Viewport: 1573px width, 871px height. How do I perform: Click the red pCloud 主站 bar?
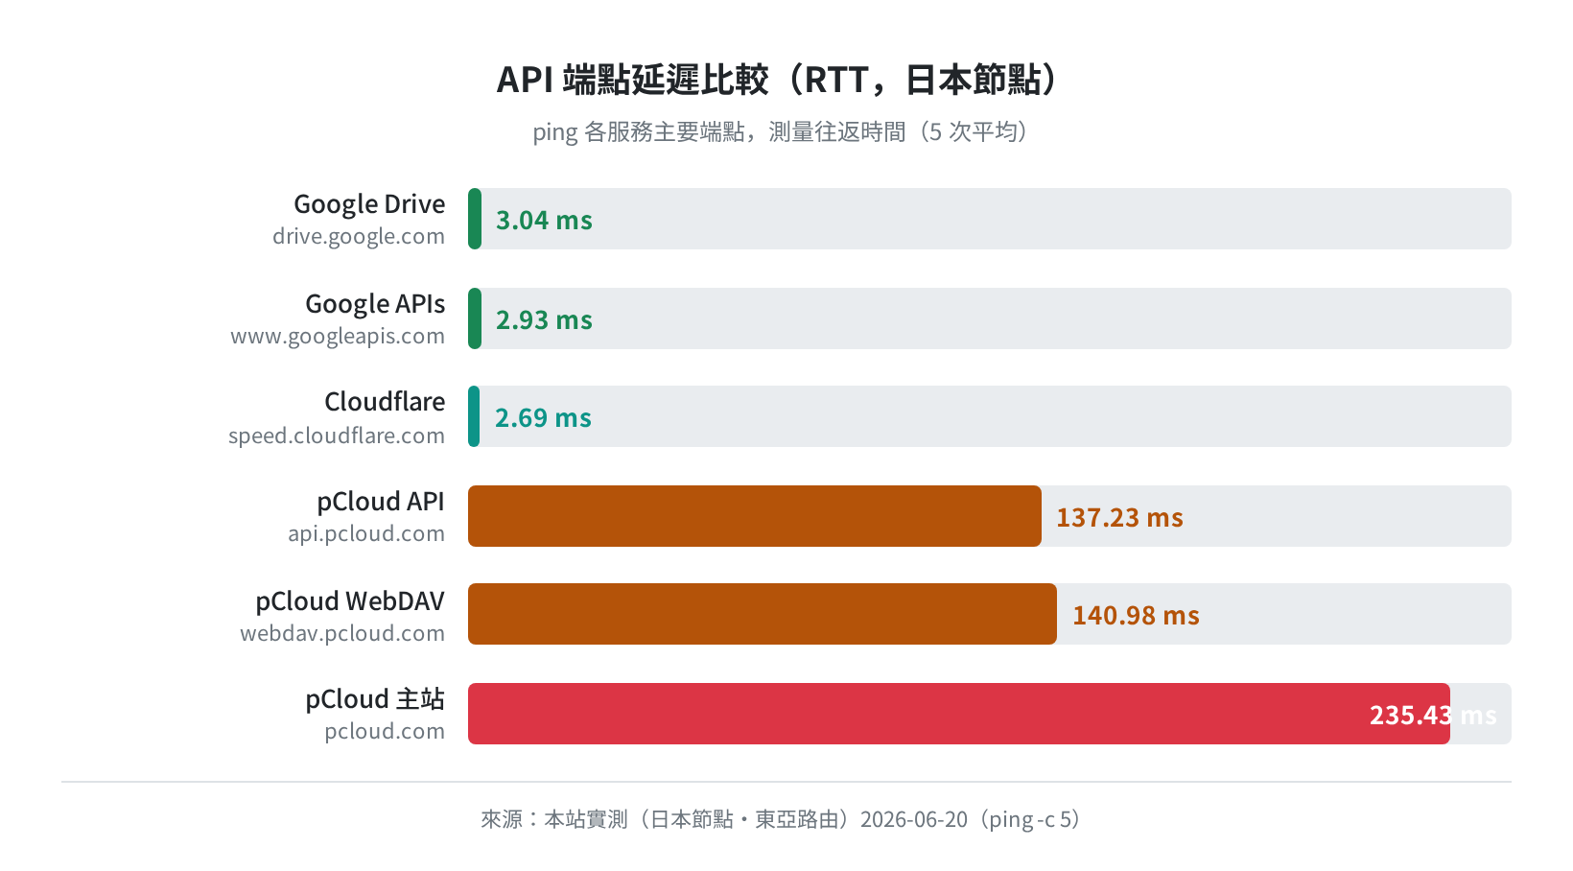(959, 714)
